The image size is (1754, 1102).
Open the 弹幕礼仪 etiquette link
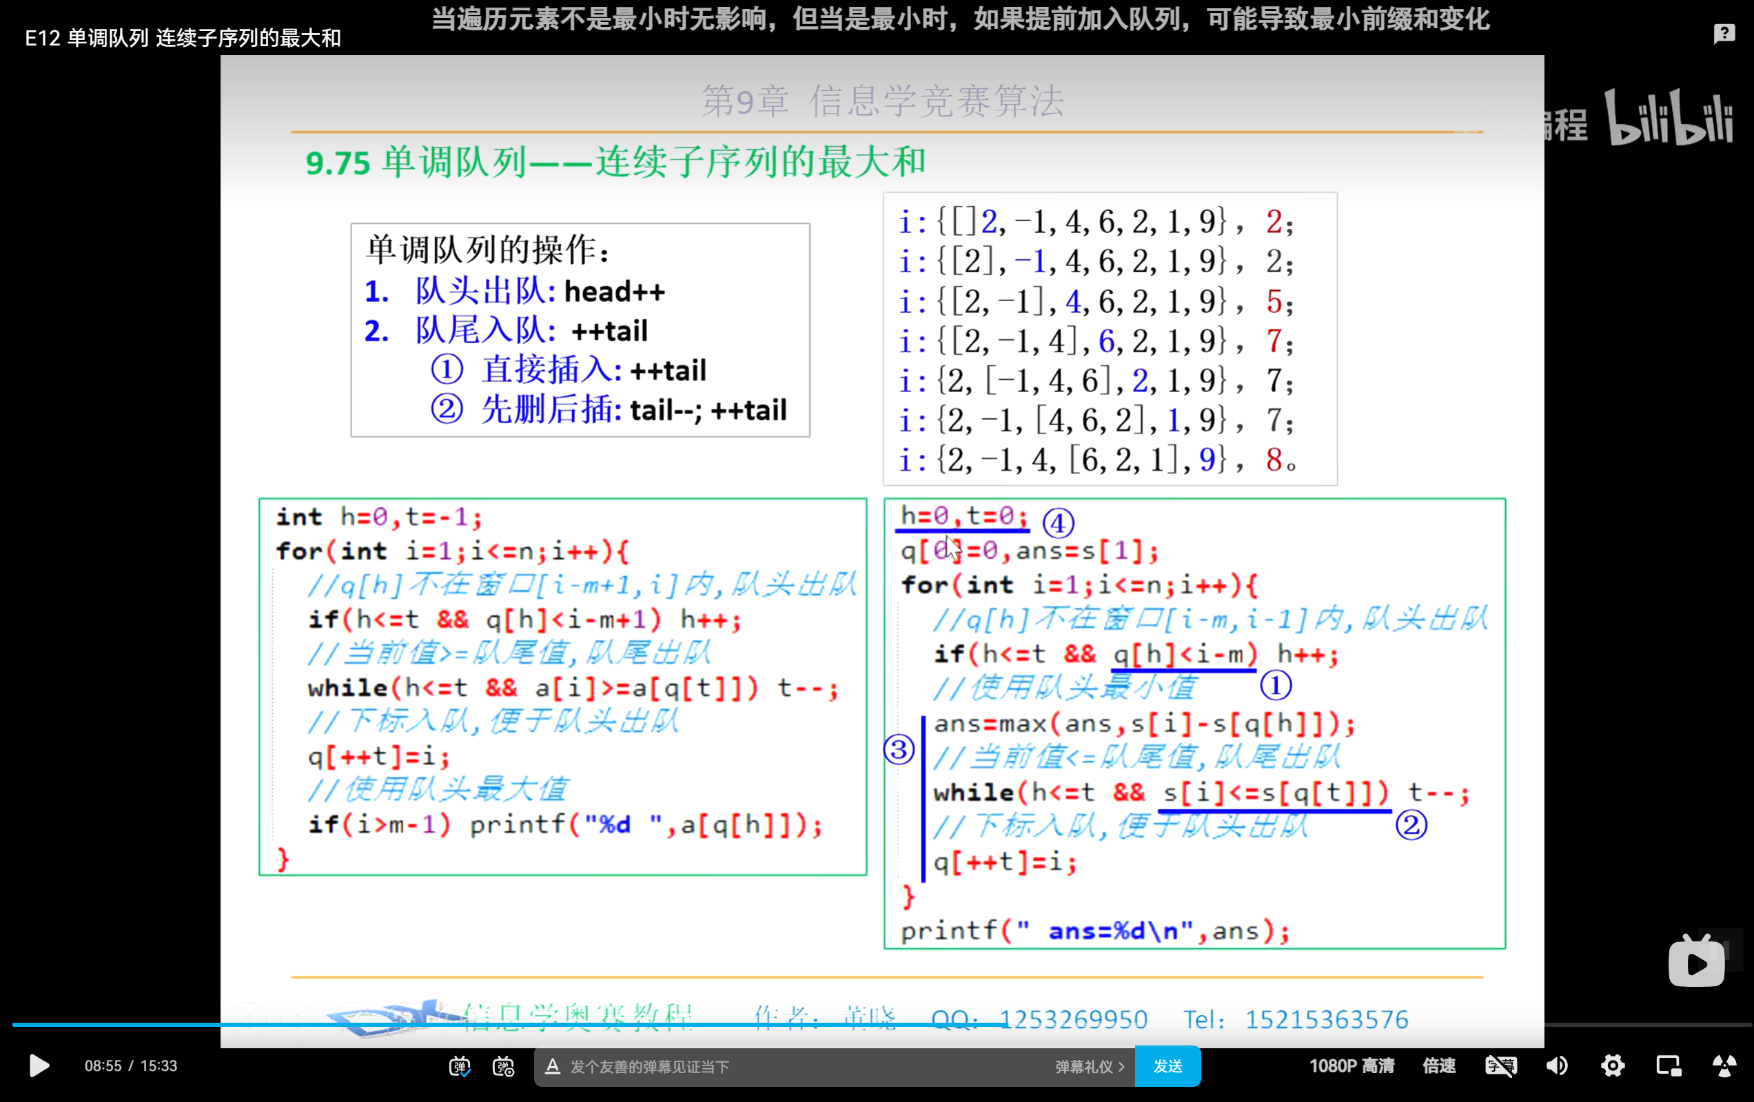(1089, 1066)
